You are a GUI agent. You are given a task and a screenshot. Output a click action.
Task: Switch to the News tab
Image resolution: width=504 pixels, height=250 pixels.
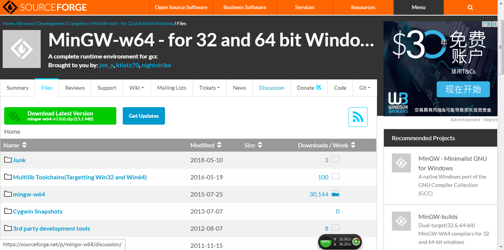(239, 88)
